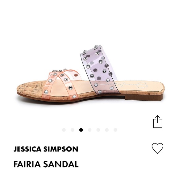Screen dimensions: 179x179
Task: Jump to the fourth image dot
Action: (89, 130)
